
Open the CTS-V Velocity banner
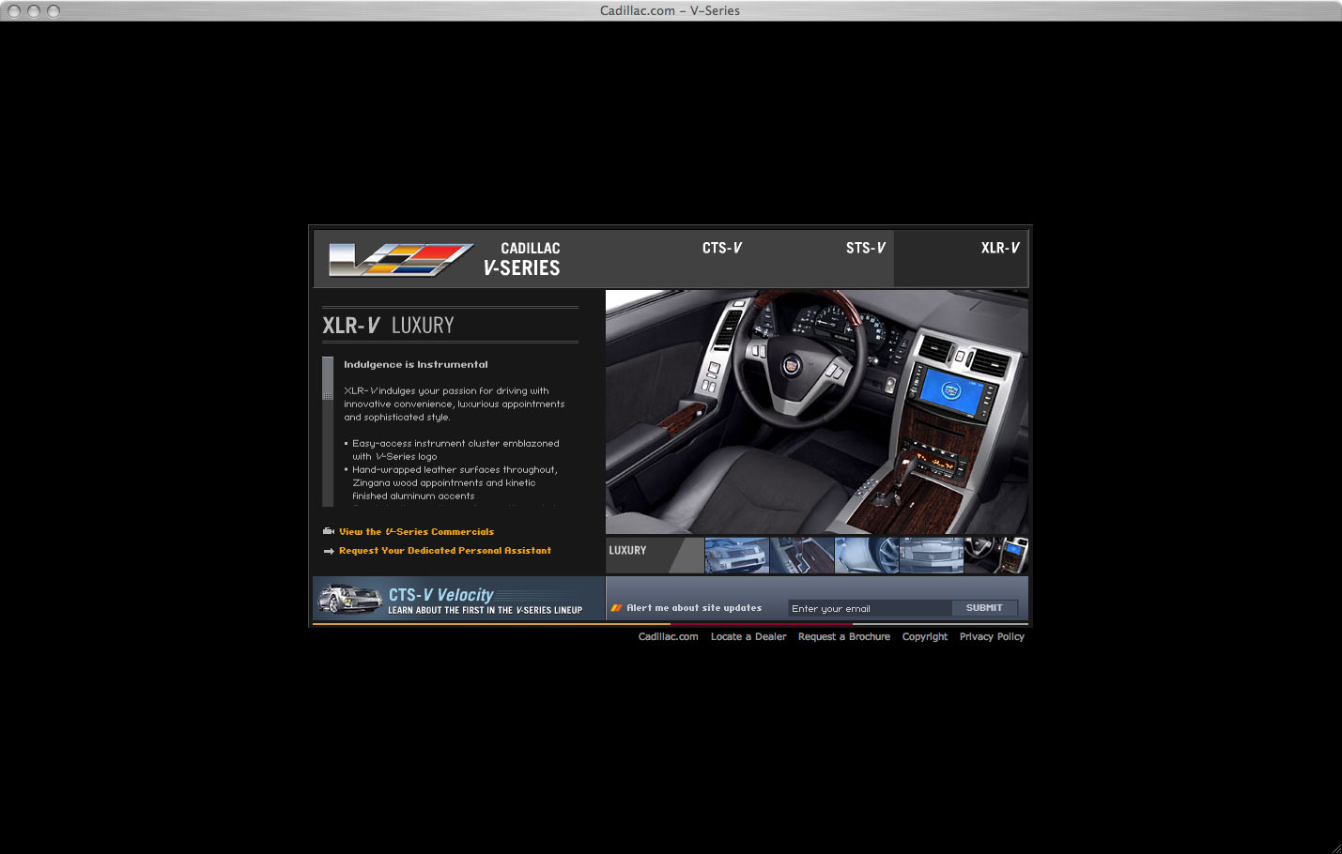point(458,600)
